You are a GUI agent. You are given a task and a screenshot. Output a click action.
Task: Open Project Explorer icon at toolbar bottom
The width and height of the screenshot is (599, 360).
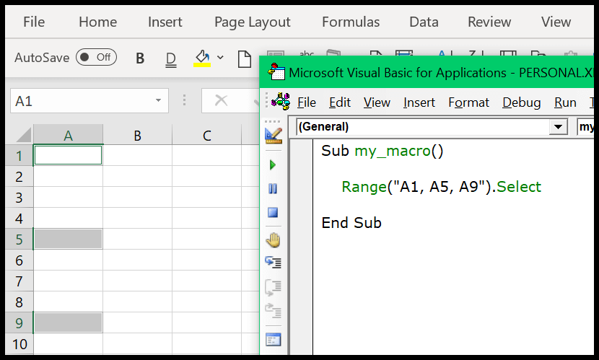coord(273,339)
